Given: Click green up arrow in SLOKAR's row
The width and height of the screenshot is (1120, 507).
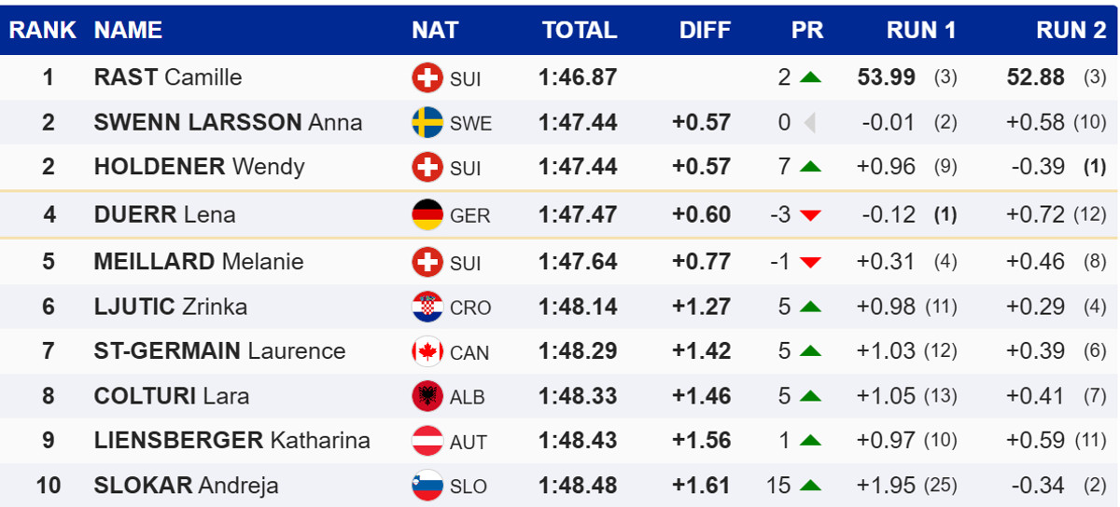Looking at the screenshot, I should [x=810, y=486].
